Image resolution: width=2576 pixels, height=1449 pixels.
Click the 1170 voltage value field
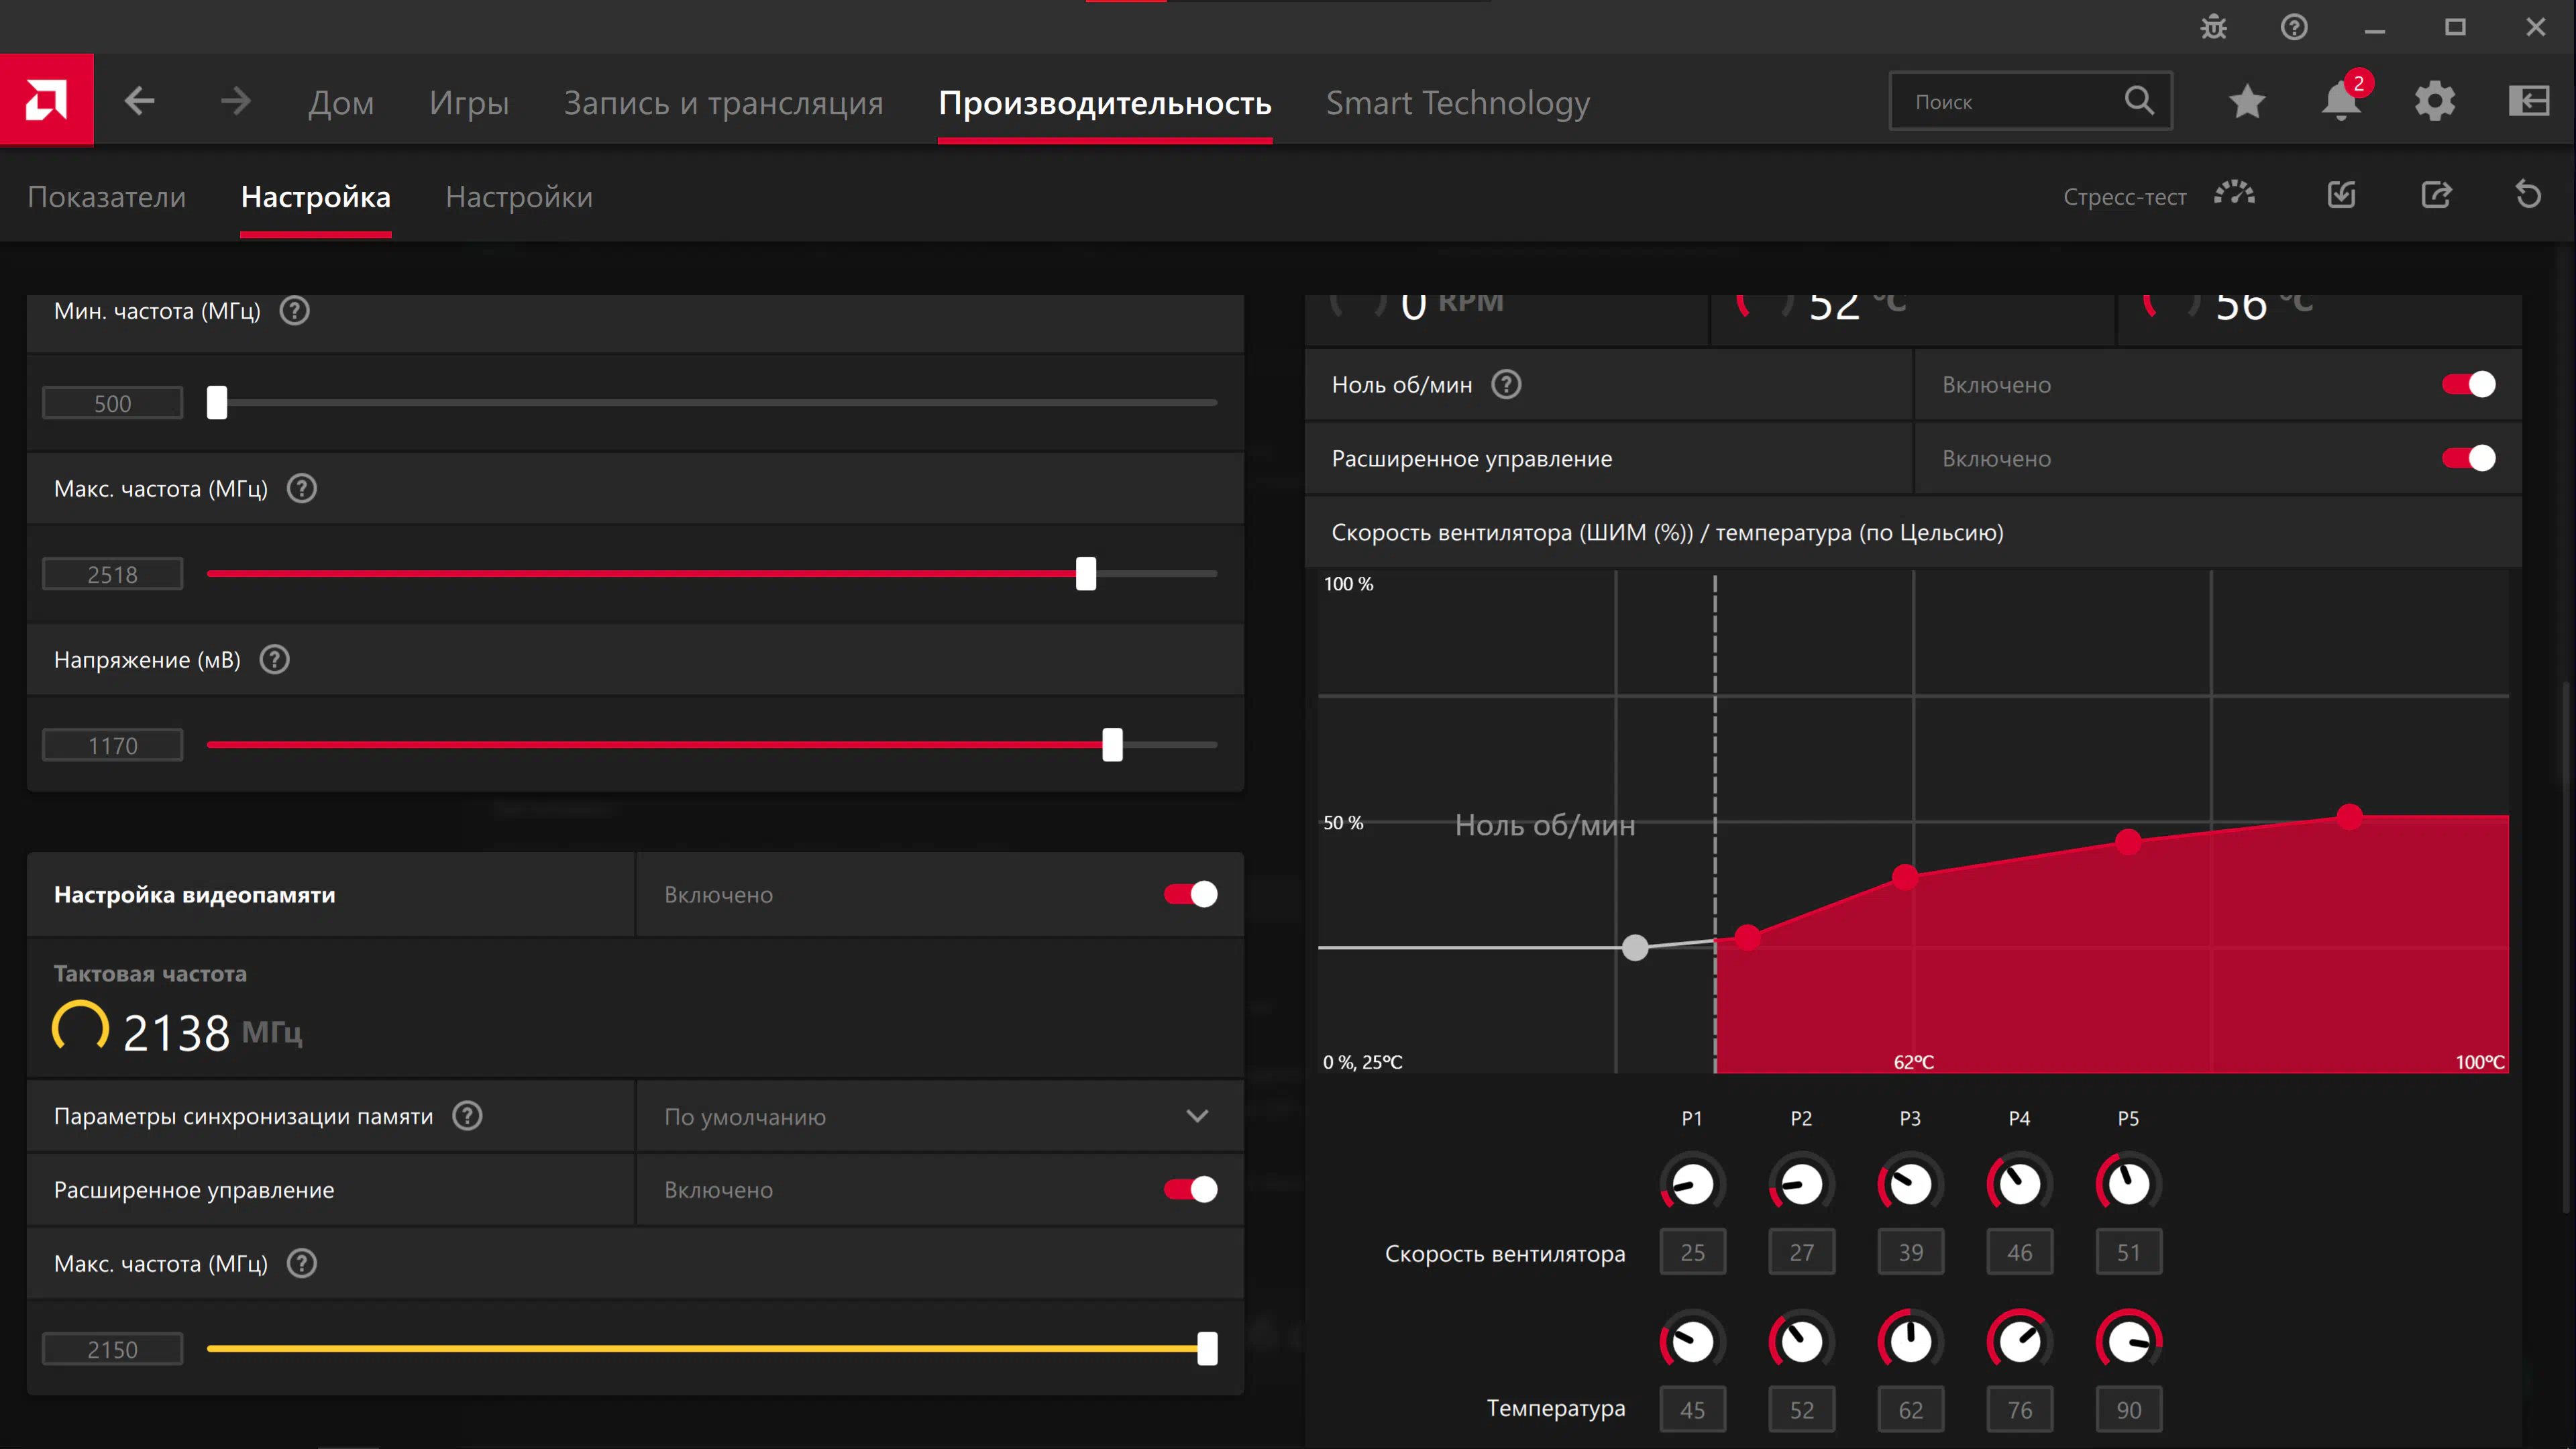point(112,746)
